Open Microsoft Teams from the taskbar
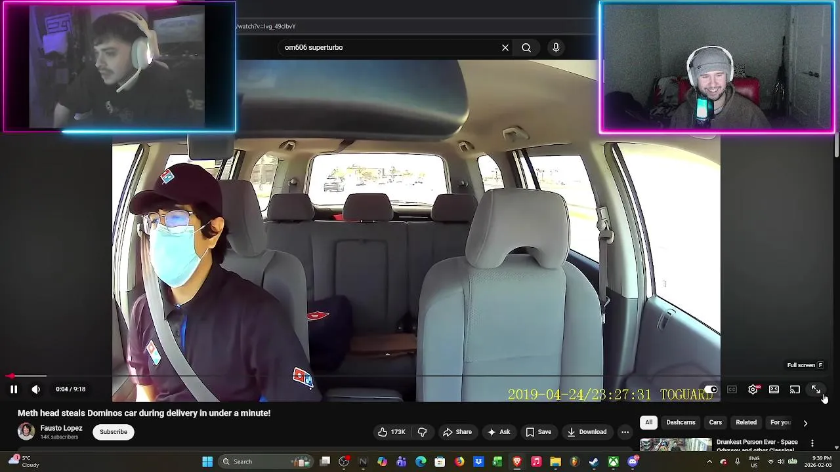The image size is (840, 472). [x=401, y=462]
